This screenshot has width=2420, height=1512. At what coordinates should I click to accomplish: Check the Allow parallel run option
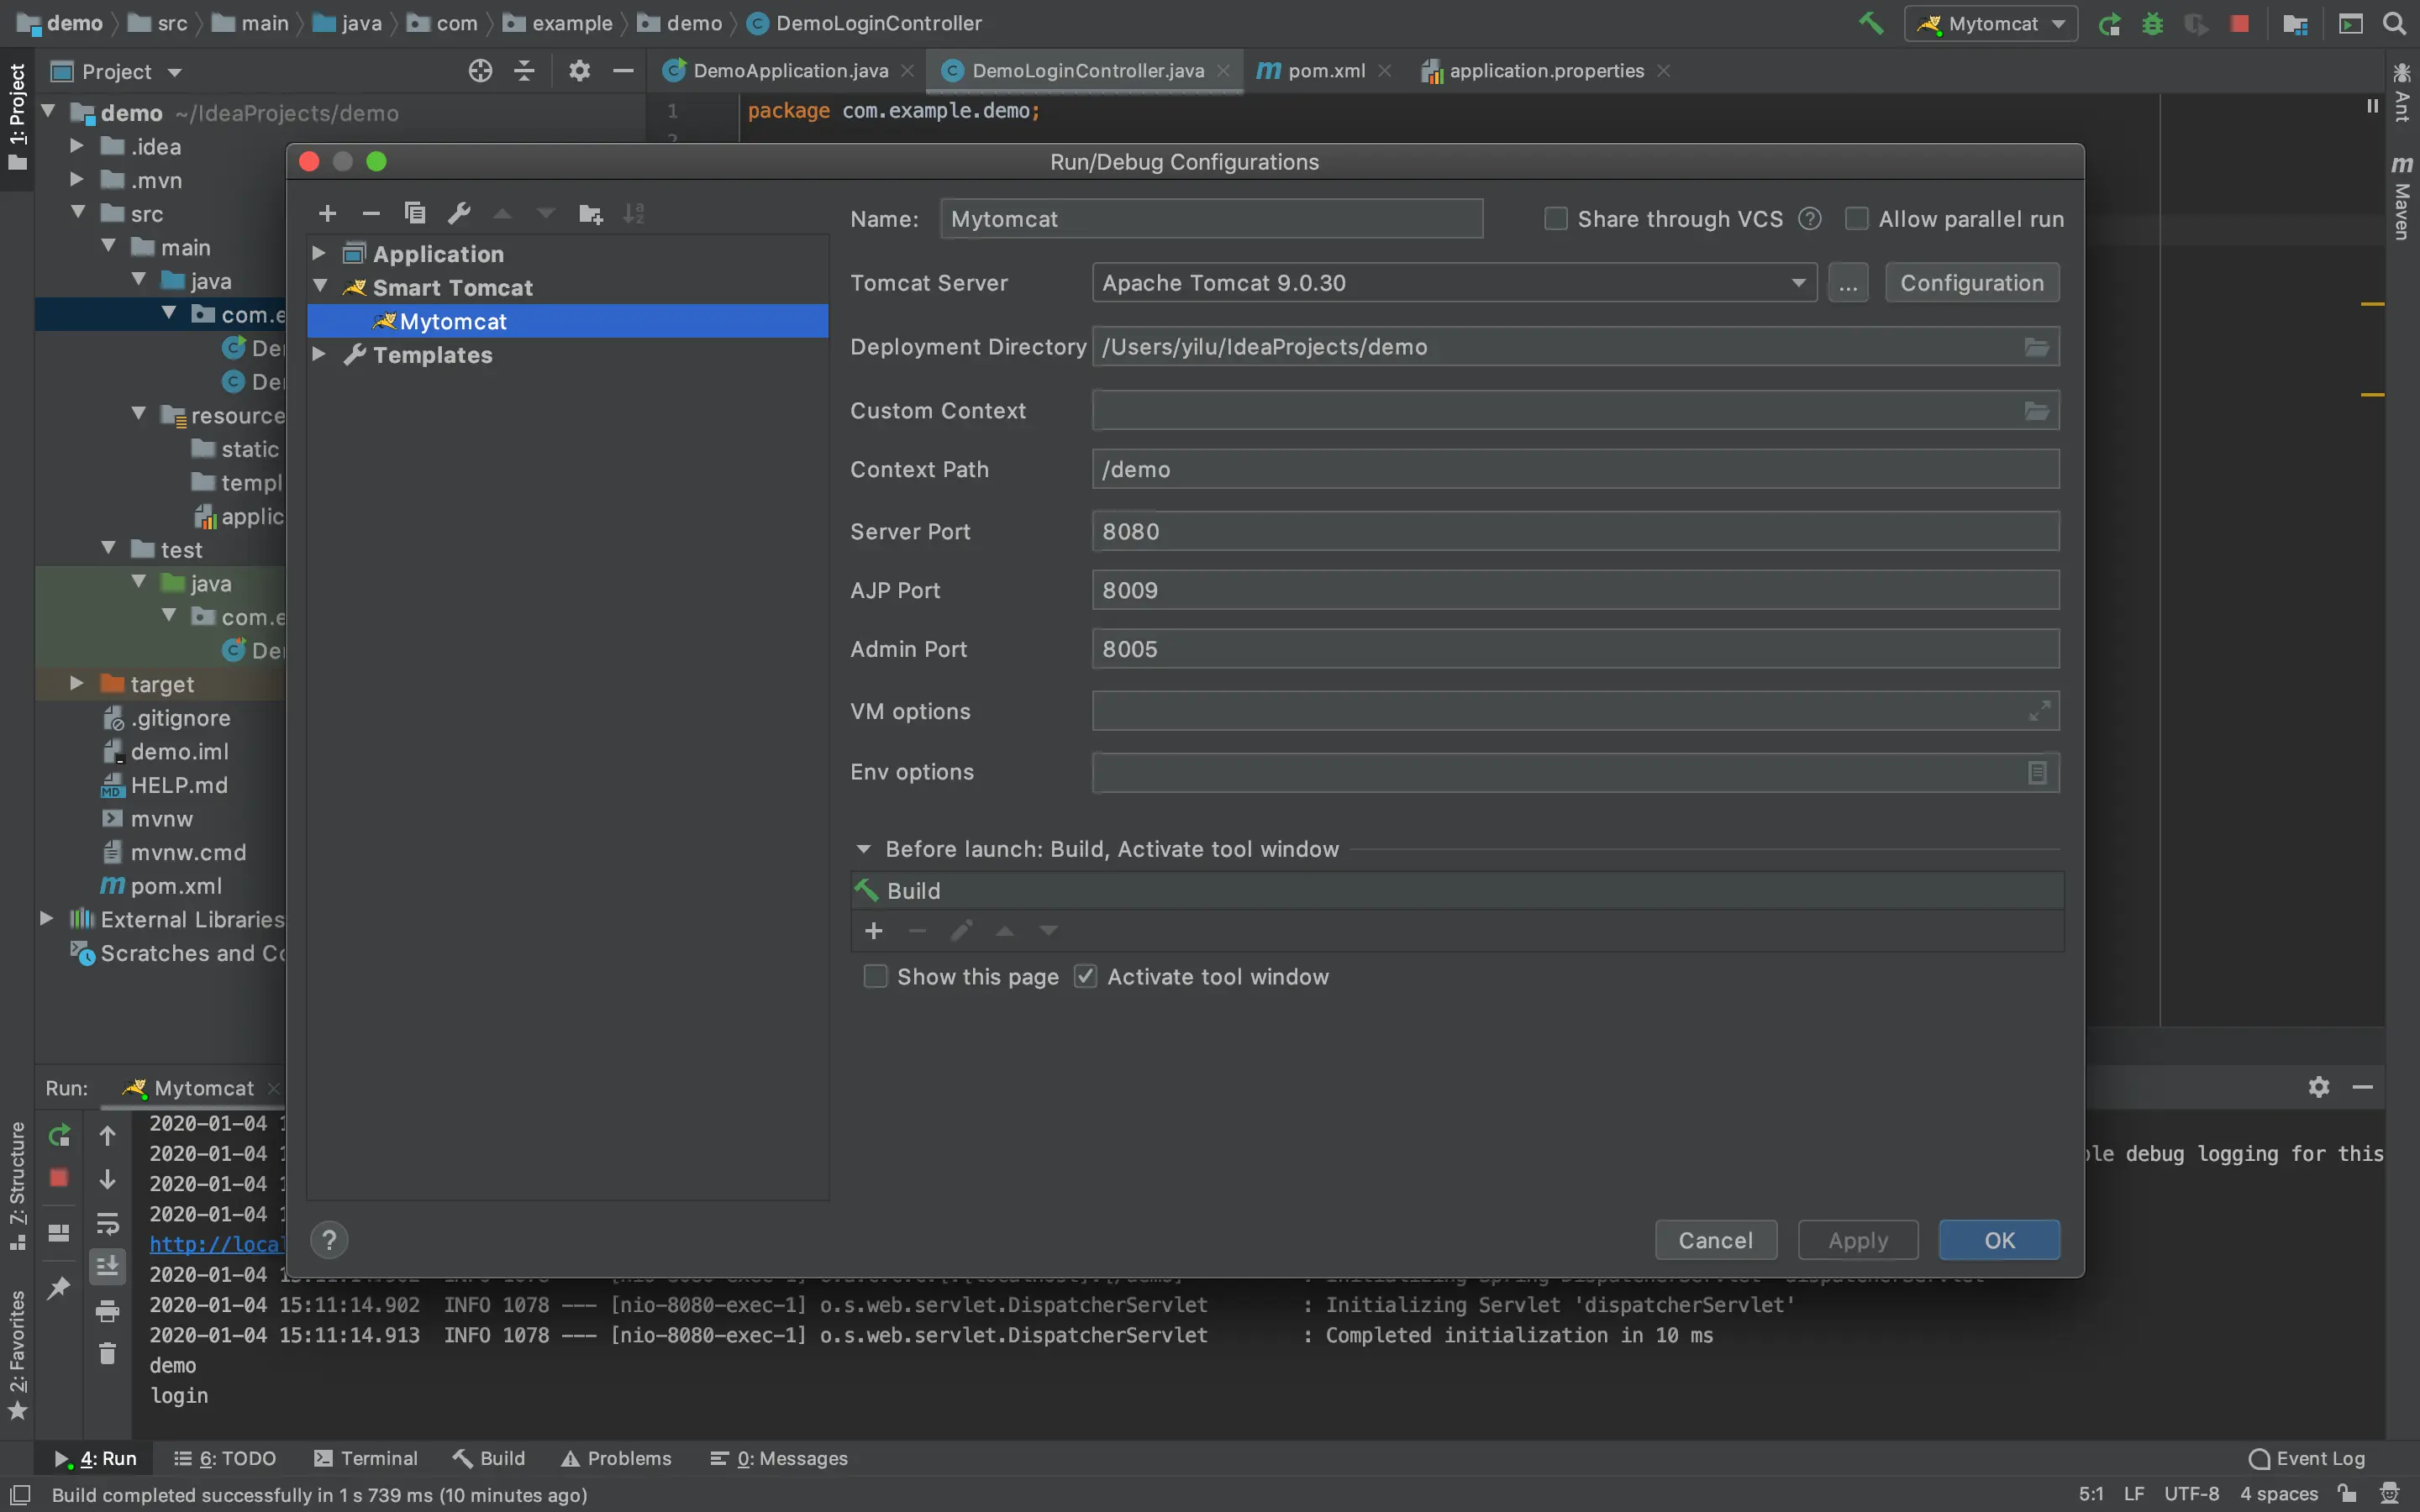1857,219
